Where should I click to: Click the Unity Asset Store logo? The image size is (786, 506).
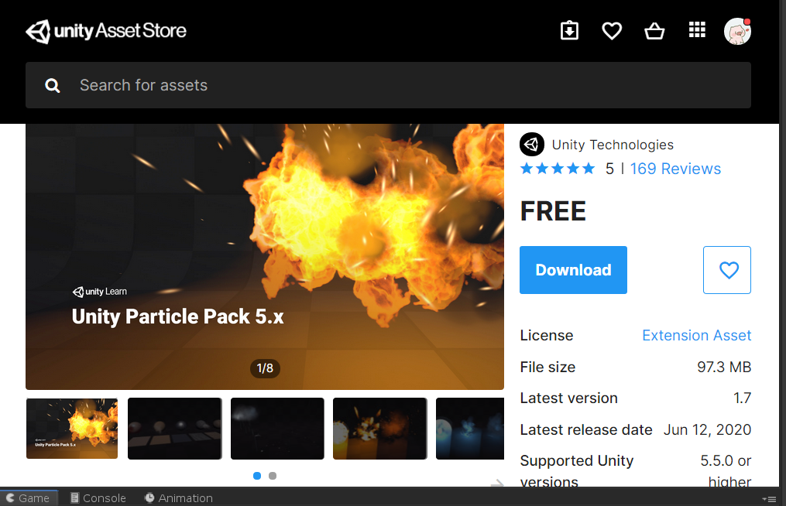coord(106,31)
